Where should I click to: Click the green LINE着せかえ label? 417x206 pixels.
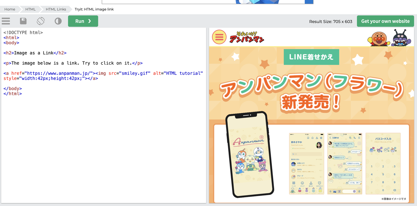click(x=311, y=57)
